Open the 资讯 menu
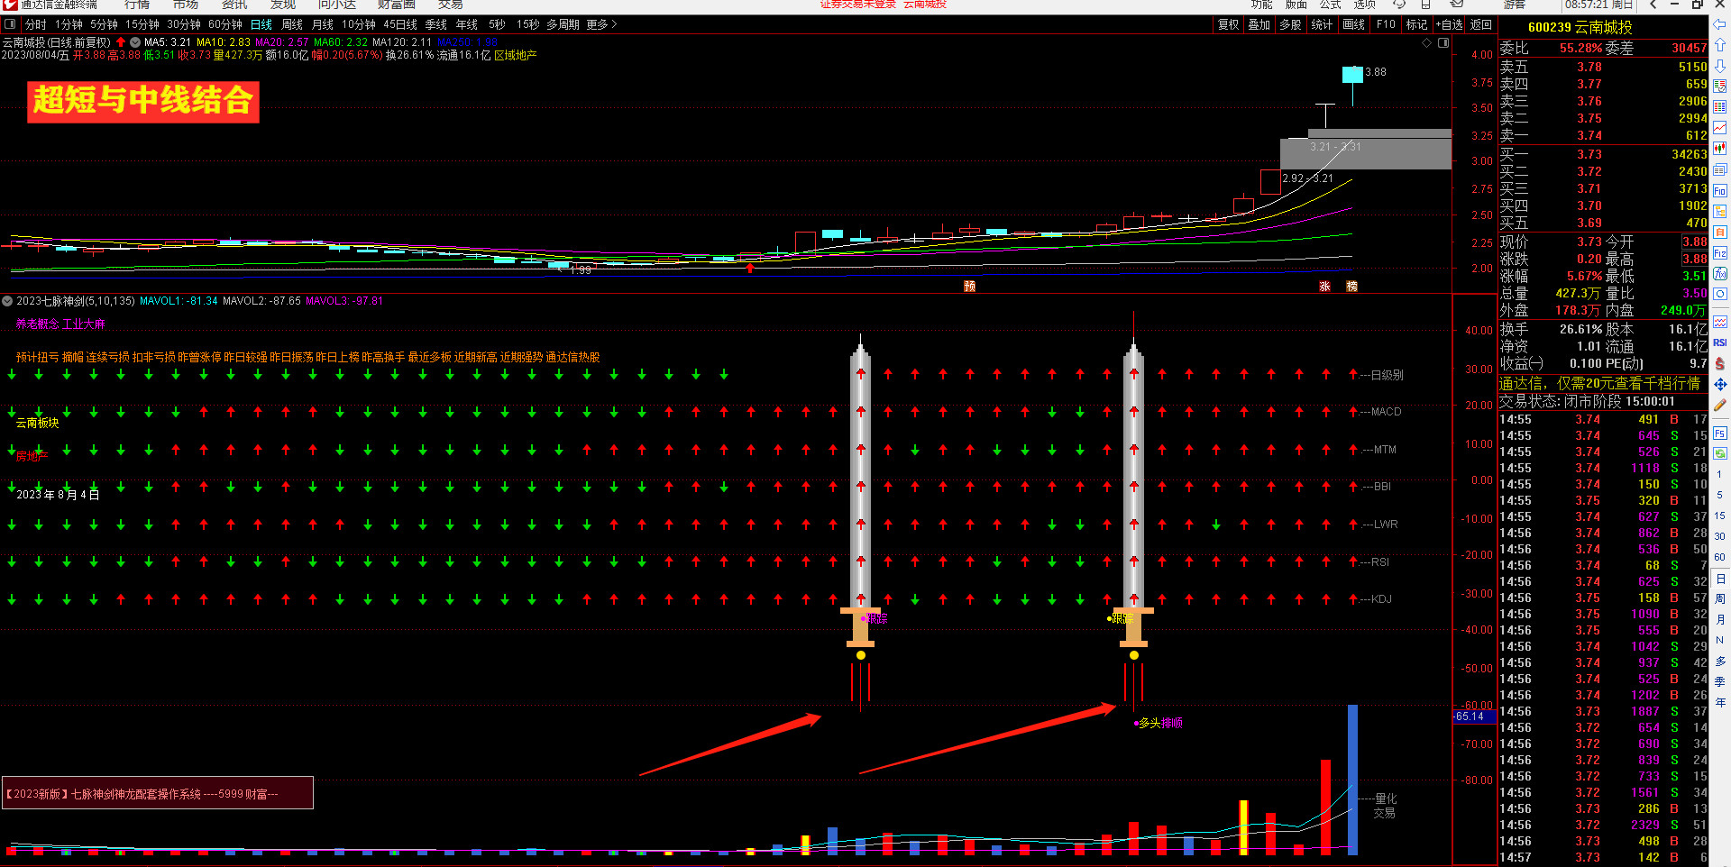This screenshot has width=1731, height=867. click(x=234, y=5)
